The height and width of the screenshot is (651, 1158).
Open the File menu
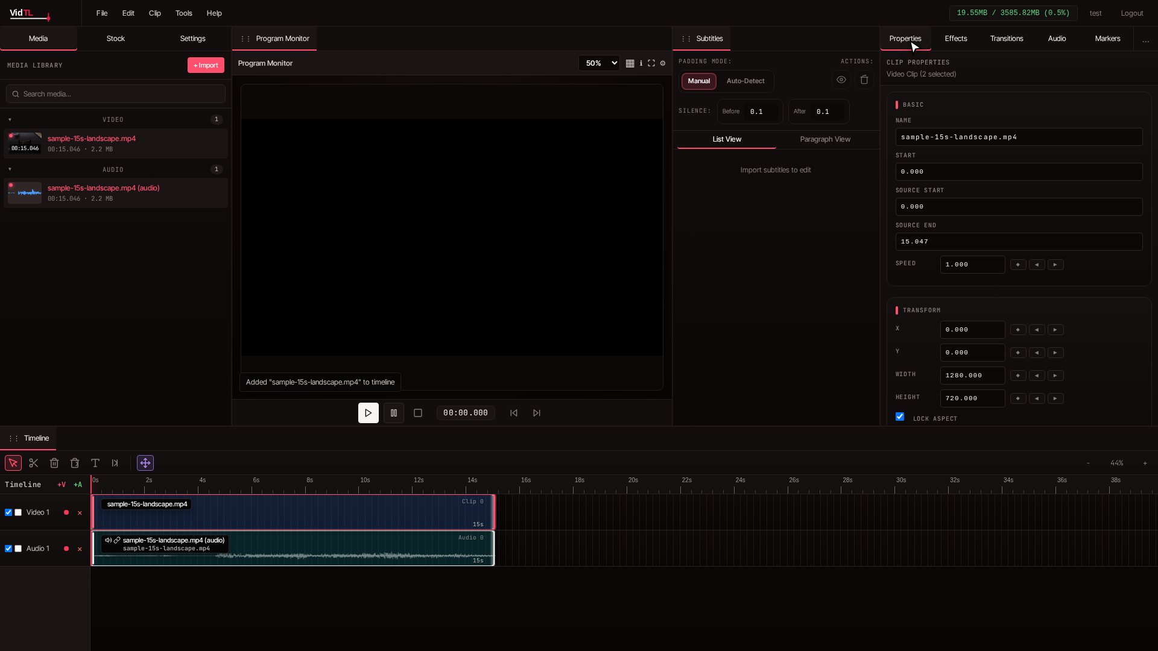click(102, 13)
